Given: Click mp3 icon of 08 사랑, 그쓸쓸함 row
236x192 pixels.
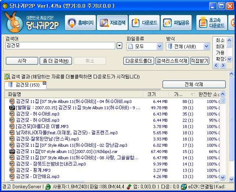Looking at the screenshot, I should [12, 158].
